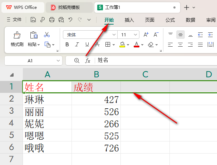217x165 pixels.
Task: Expand the name box dropdown arrow
Action: 58,61
